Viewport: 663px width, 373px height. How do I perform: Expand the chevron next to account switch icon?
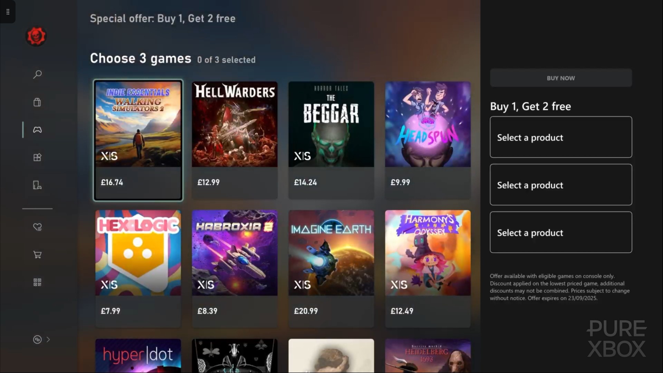coord(48,339)
